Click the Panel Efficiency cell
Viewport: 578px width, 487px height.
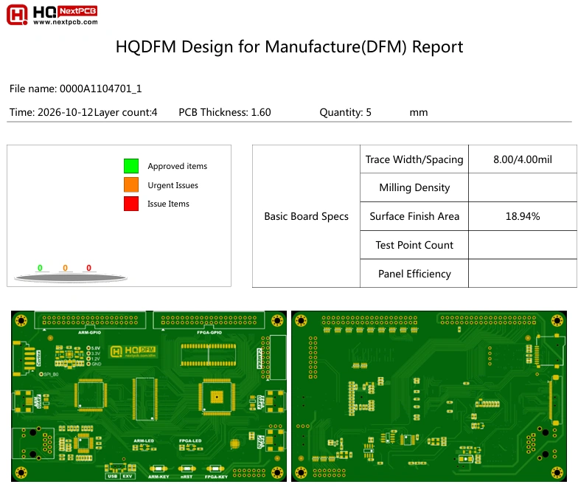pyautogui.click(x=414, y=273)
